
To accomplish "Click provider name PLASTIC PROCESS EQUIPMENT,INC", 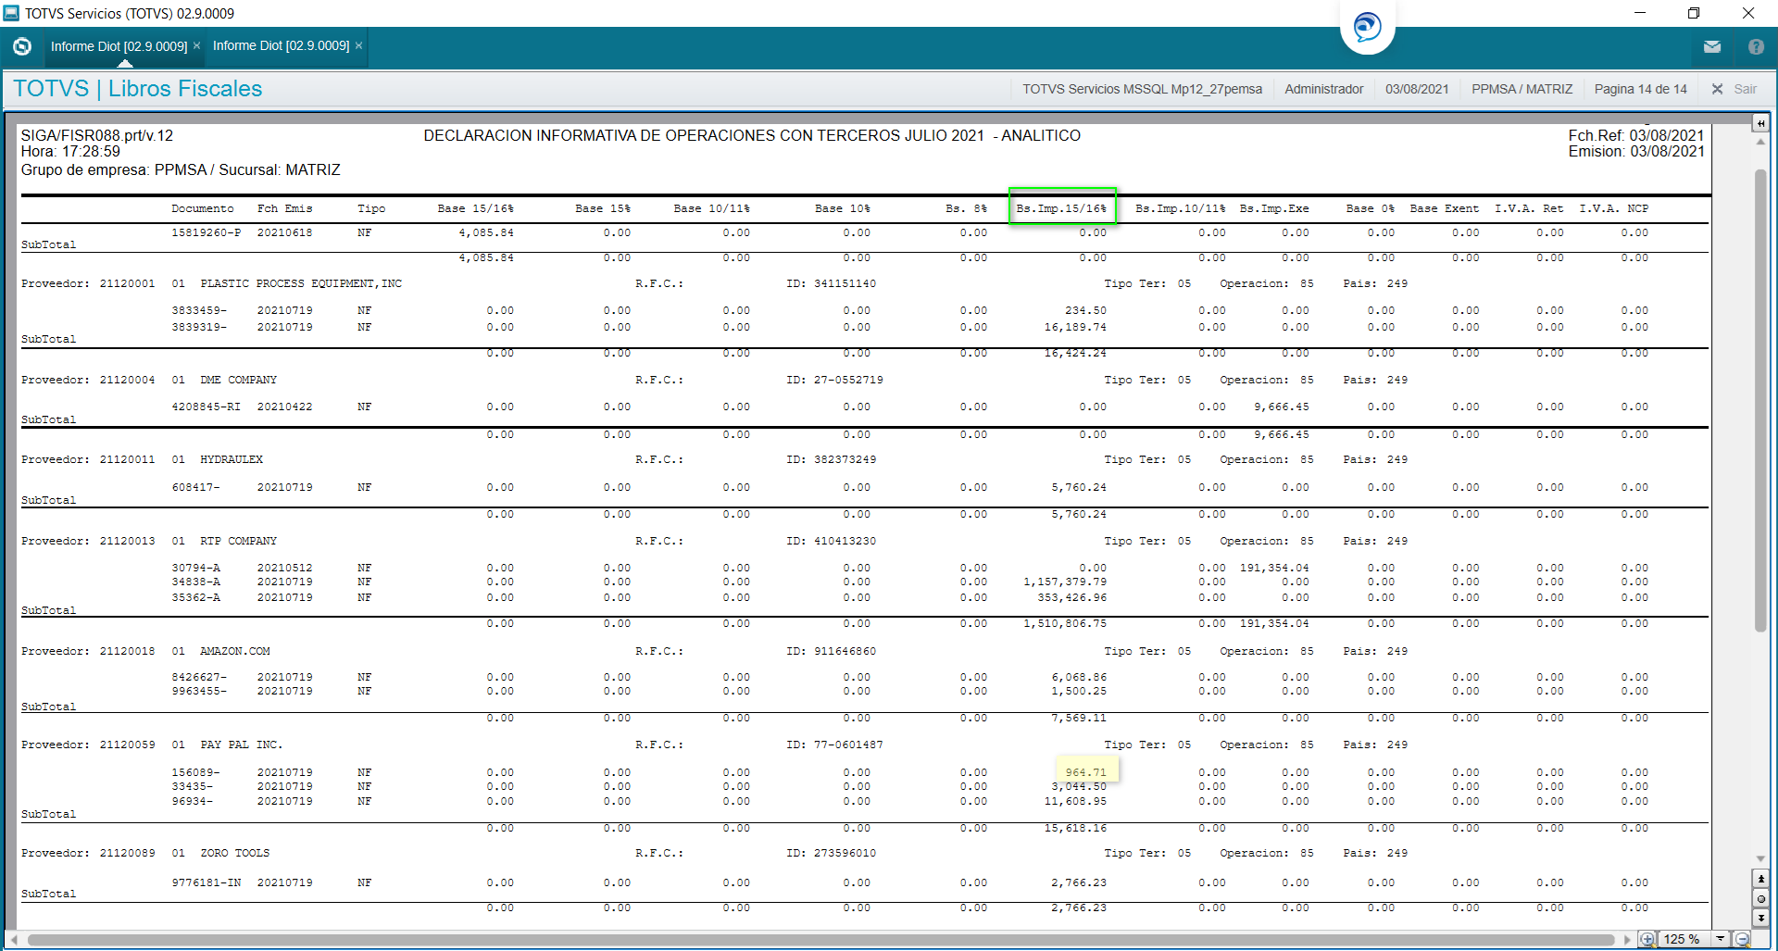I will click(x=301, y=283).
